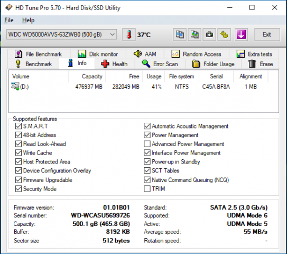Open the File menu

9,20
